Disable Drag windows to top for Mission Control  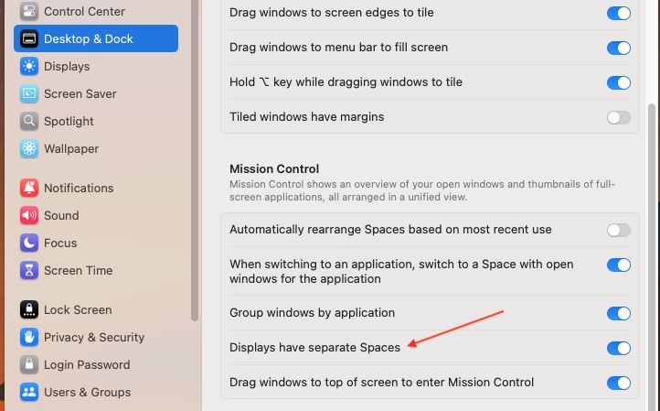pos(618,383)
